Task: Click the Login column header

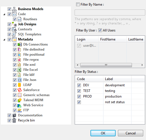Action: click(87, 39)
